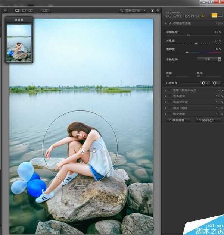Click the 添加滤镜 button
Screen dimensions: 224x235
click(178, 120)
